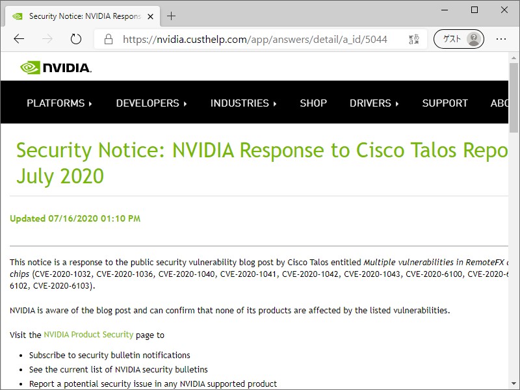
Task: Open the browser settings ellipsis menu
Action: (502, 39)
